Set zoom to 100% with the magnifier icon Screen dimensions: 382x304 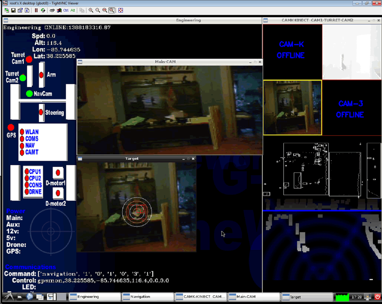pos(105,10)
